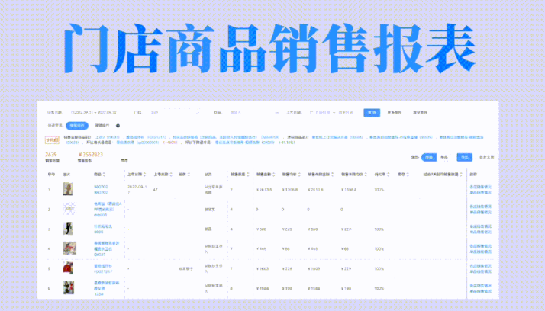The width and height of the screenshot is (545, 311).
Task: Open 各店销售情况 for row 3
Action: (481, 226)
